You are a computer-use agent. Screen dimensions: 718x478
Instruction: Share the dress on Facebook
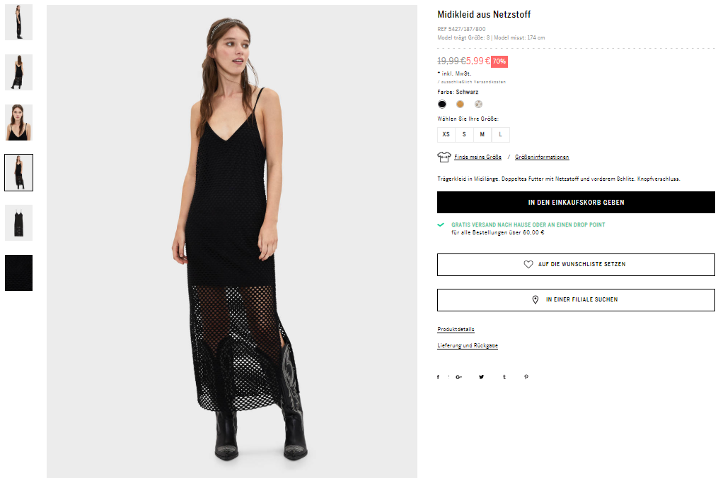coord(438,377)
